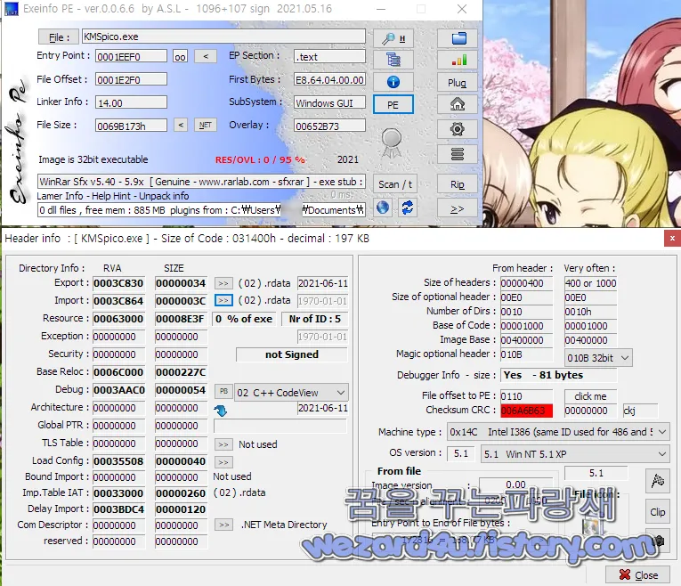Viewport: 681px width, 586px height.
Task: Click the Nr of ID : 5 field
Action: click(315, 319)
